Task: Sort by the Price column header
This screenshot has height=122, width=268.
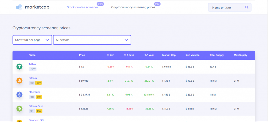Action: click(82, 55)
